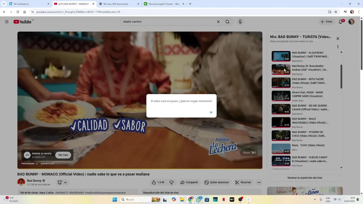The height and width of the screenshot is (204, 363).
Task: Open the notifications bell
Action: 341,22
